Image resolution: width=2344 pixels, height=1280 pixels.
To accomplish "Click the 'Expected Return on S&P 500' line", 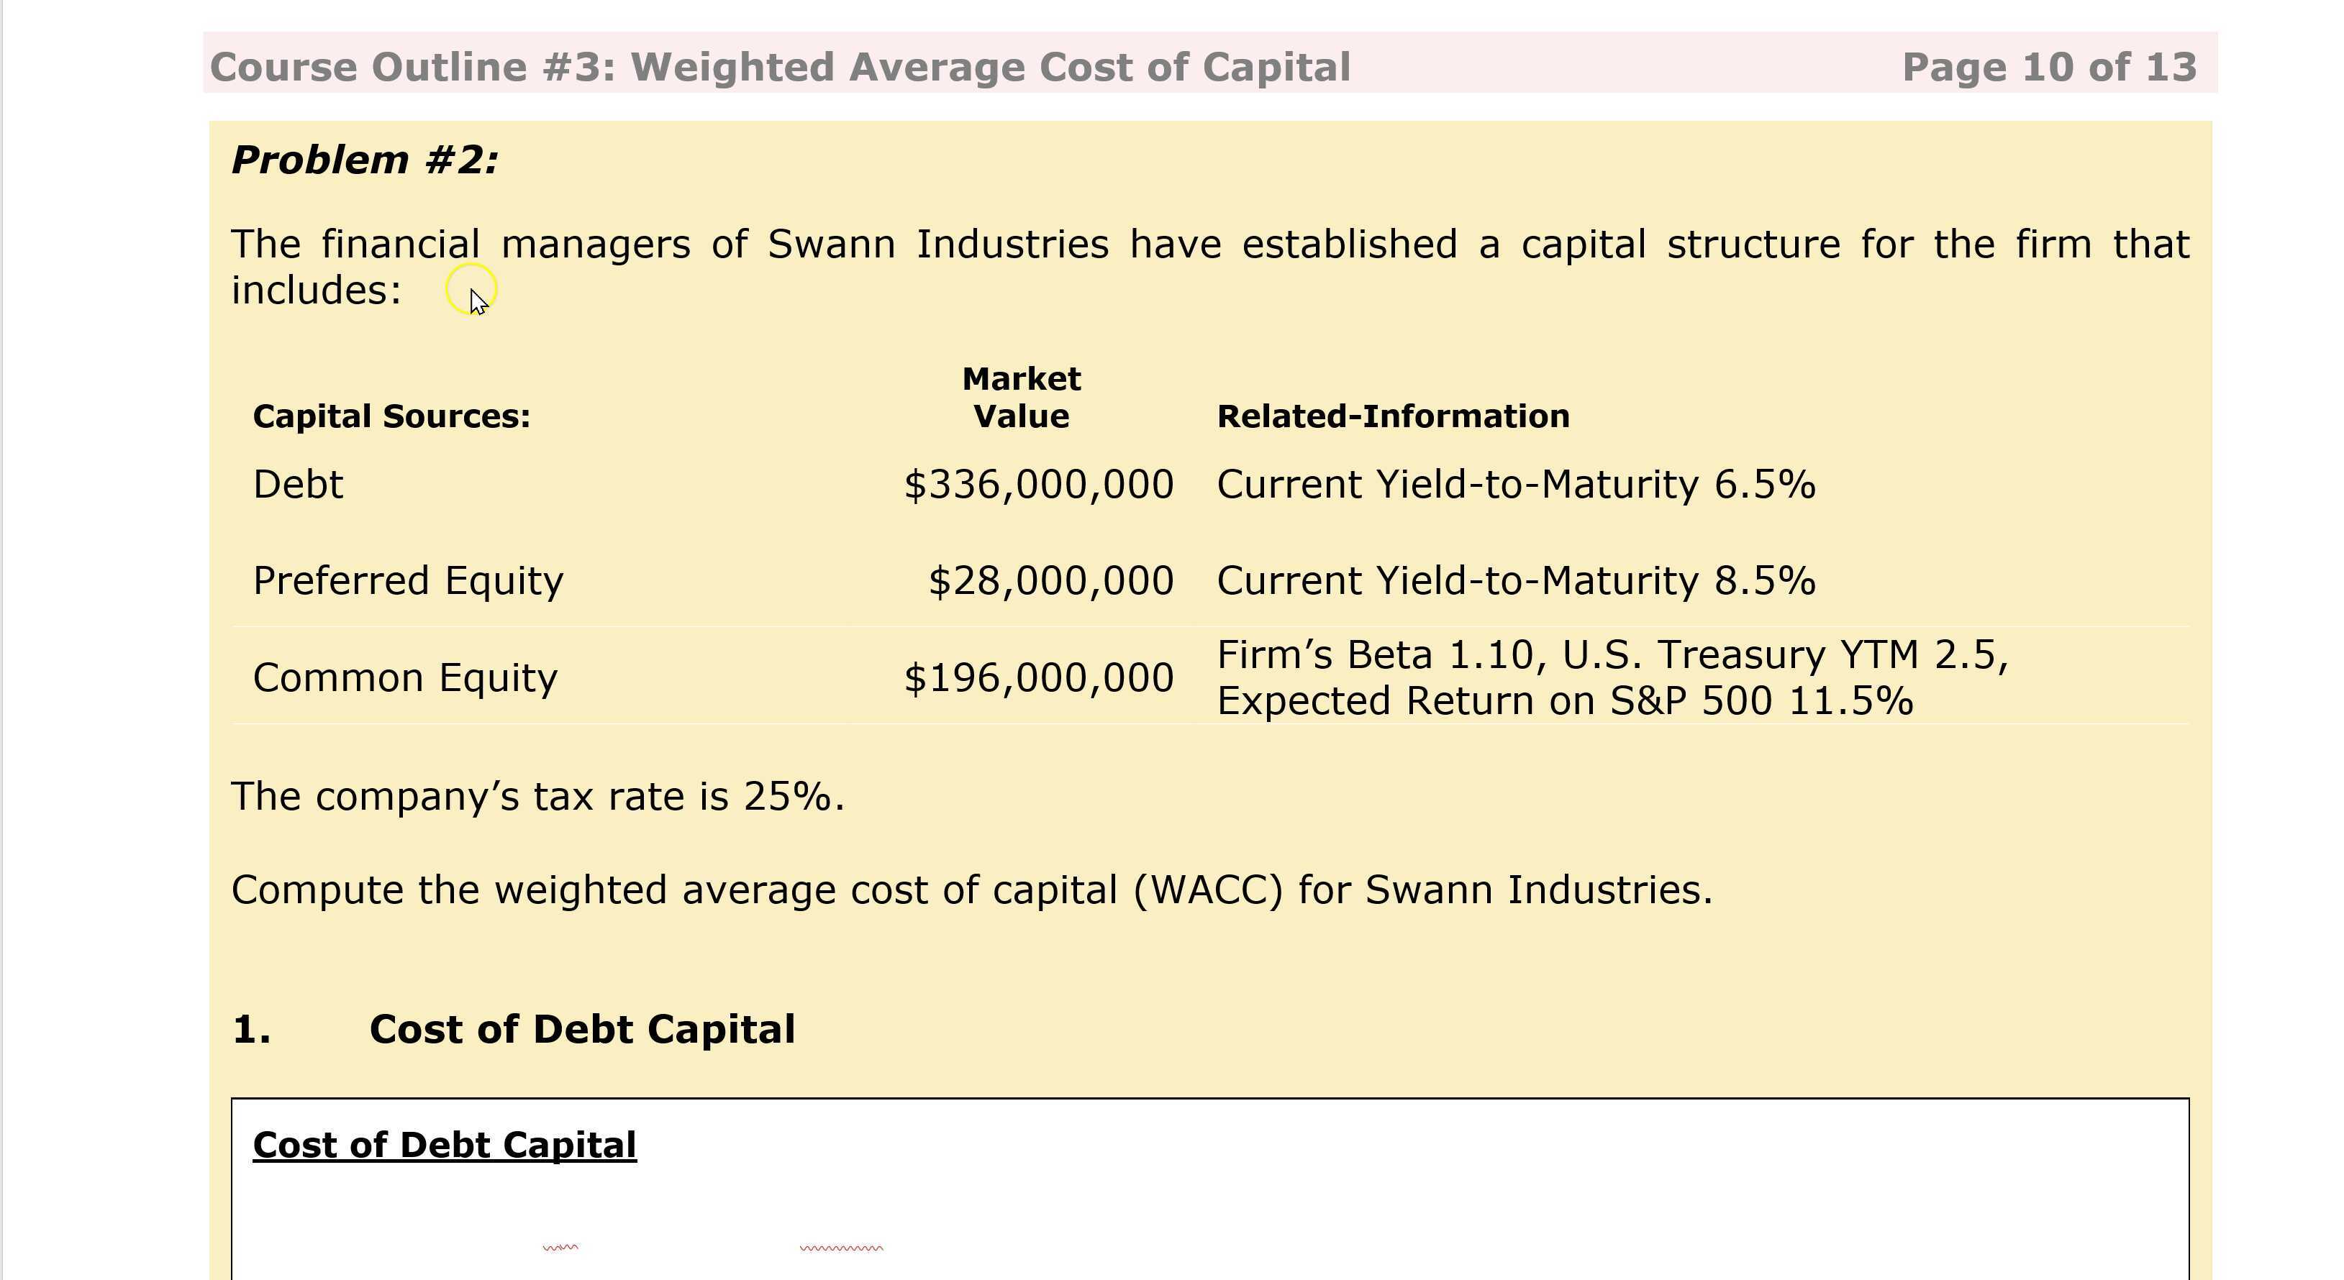I will (1565, 701).
